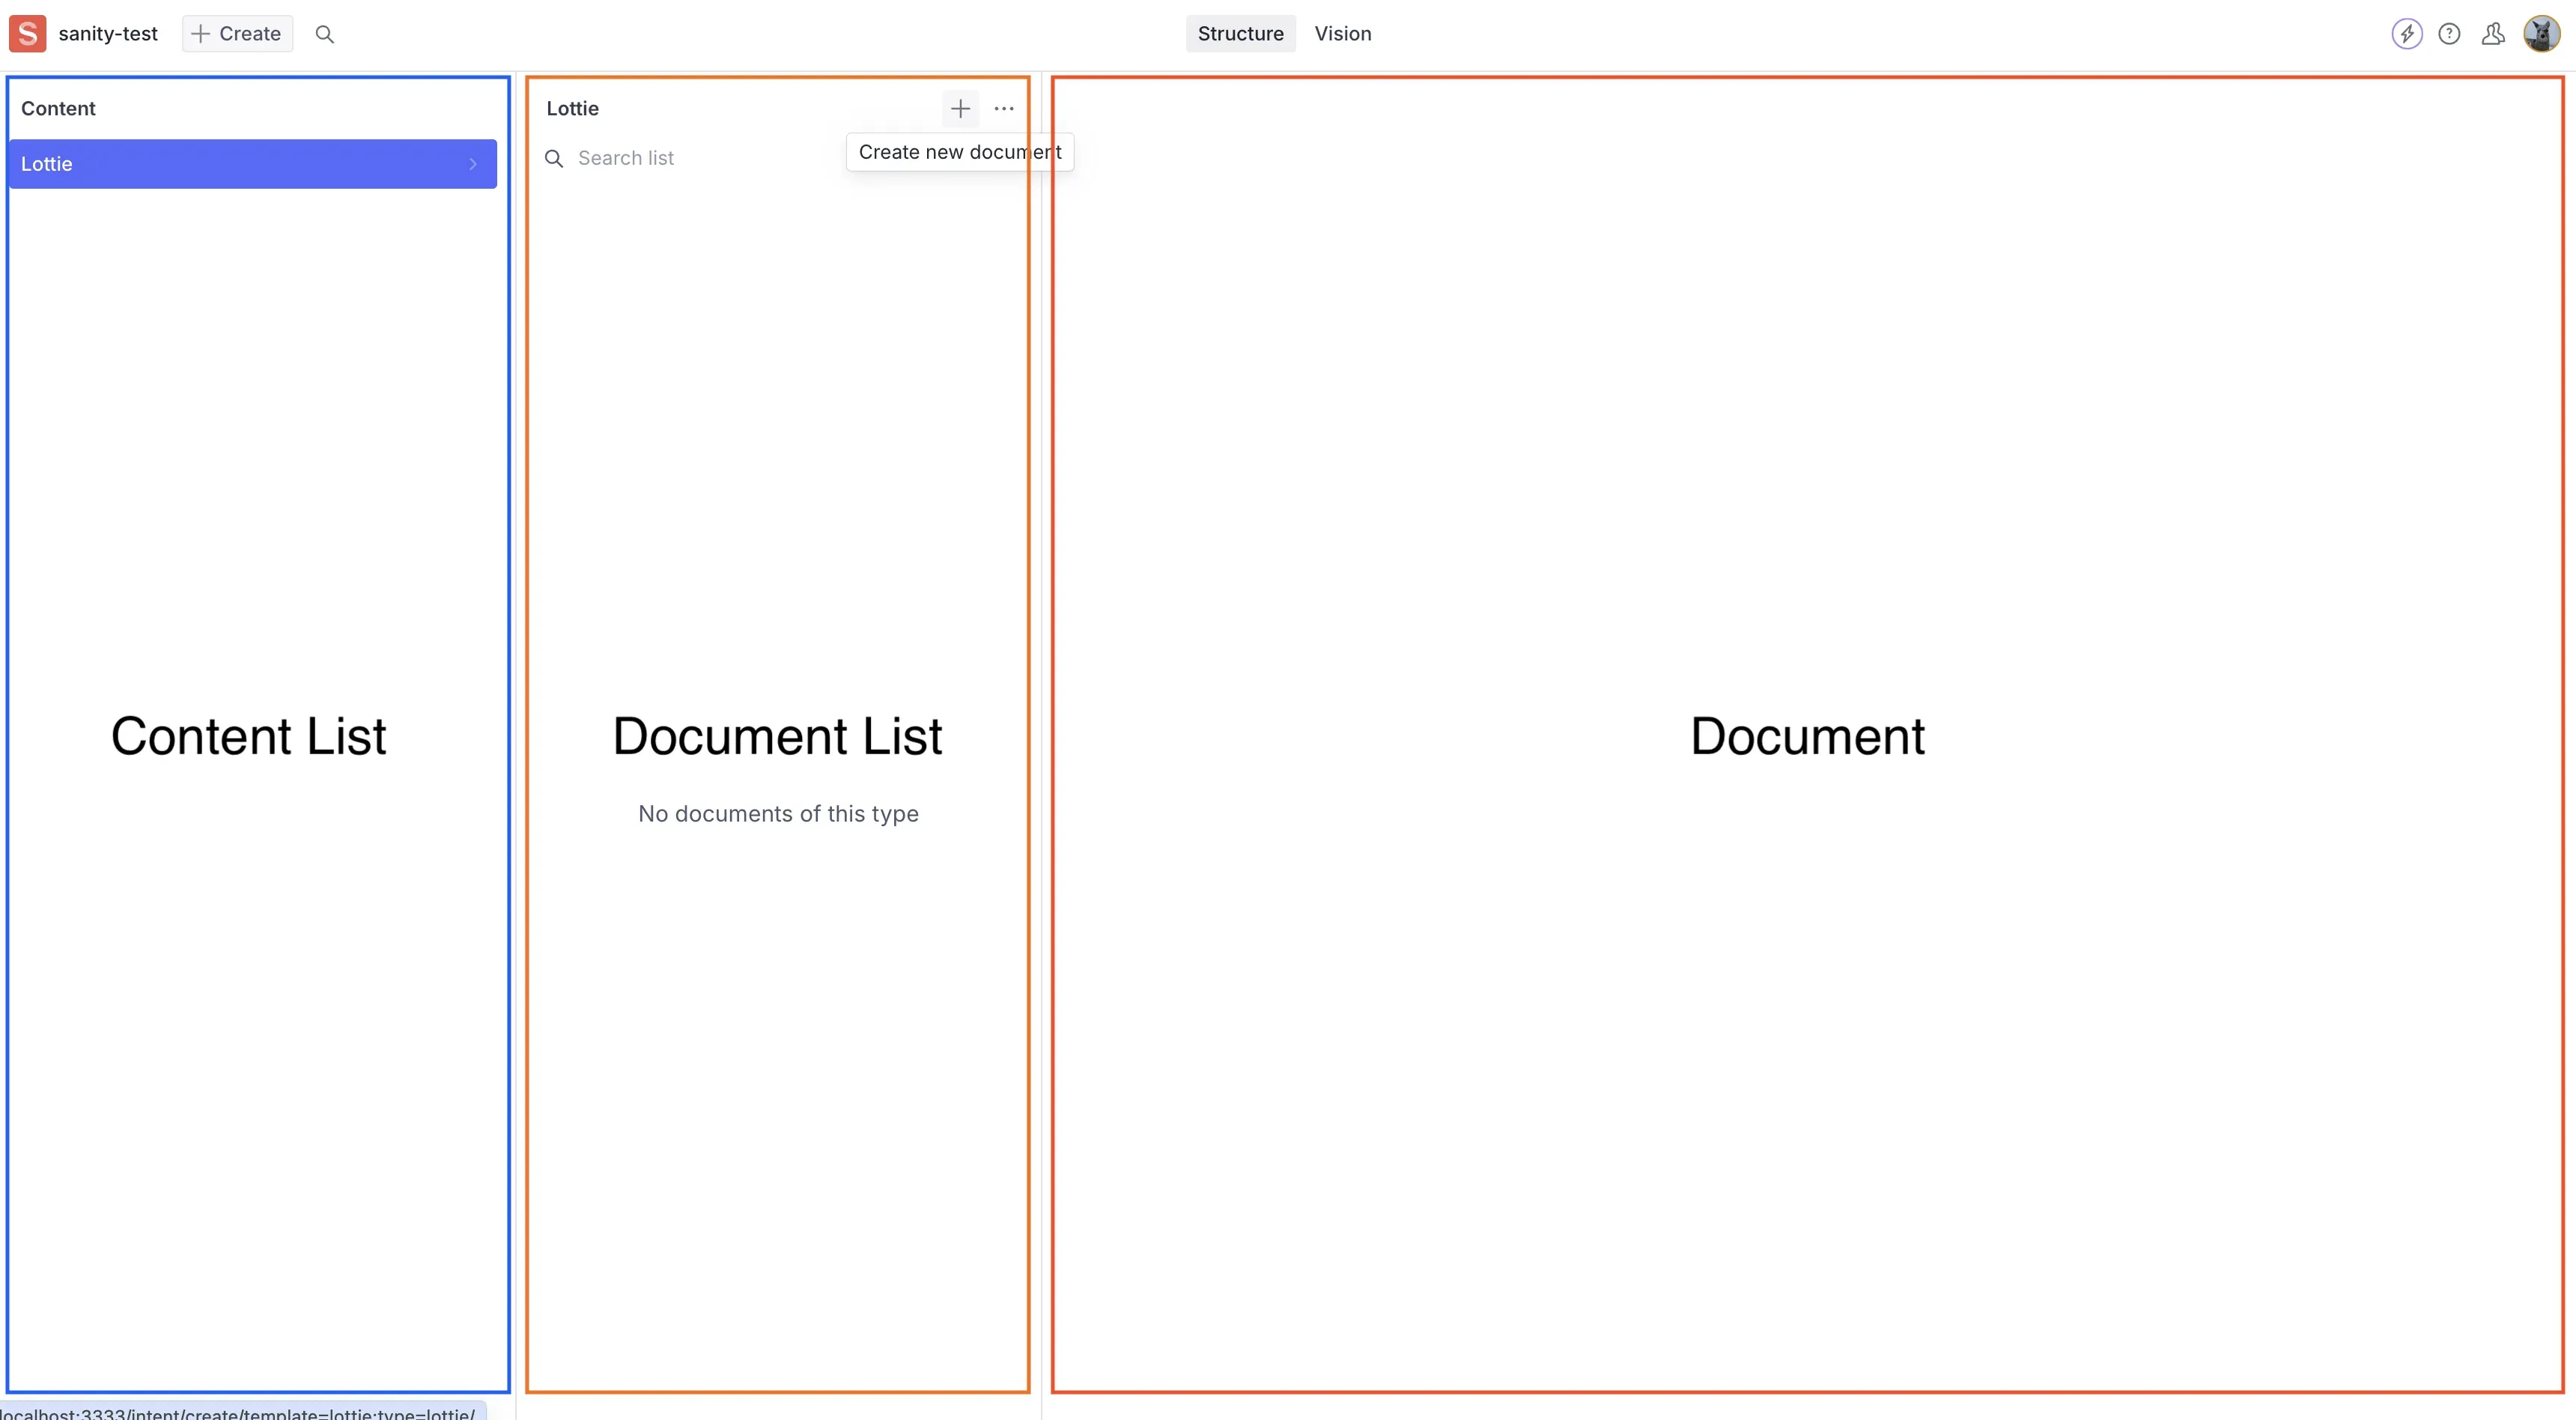The image size is (2576, 1420).
Task: Click the No documents of this type message
Action: click(778, 814)
